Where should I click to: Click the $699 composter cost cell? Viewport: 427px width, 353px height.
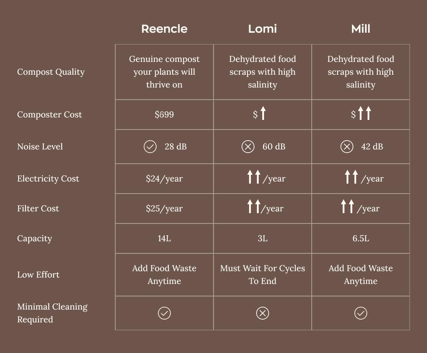pos(164,115)
